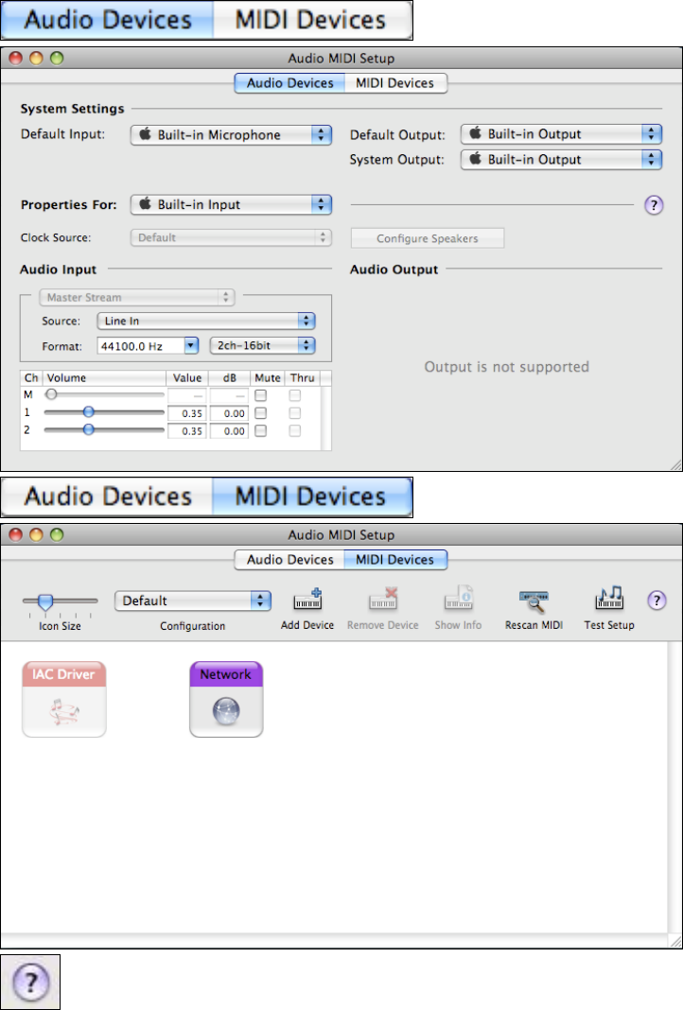Click enlarged Audio Devices tab above MIDI window

point(108,496)
